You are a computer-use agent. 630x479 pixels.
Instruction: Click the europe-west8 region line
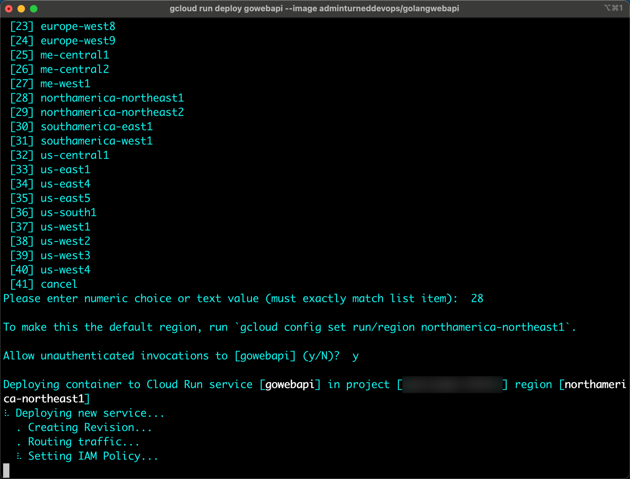click(x=78, y=26)
